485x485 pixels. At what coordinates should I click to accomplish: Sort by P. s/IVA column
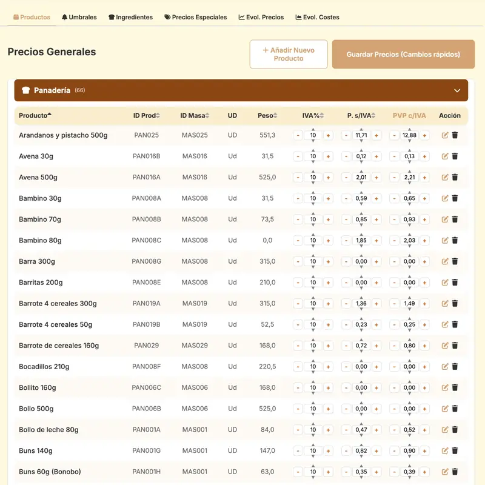pos(361,115)
